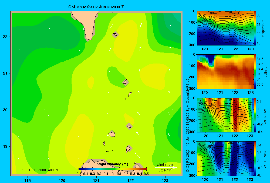Click the western endpoint of the transect line
The height and width of the screenshot is (183, 270).
(x=45, y=110)
